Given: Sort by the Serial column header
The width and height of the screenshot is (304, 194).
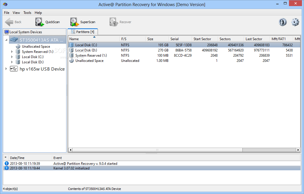Looking at the screenshot, I should point(181,39).
